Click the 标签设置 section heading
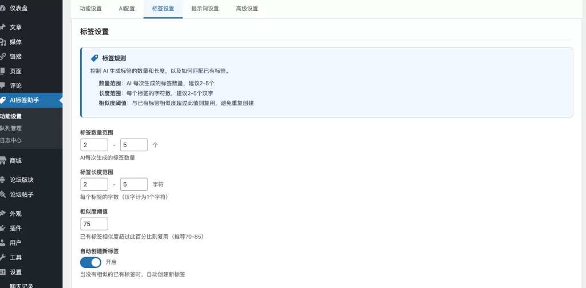 (x=94, y=32)
